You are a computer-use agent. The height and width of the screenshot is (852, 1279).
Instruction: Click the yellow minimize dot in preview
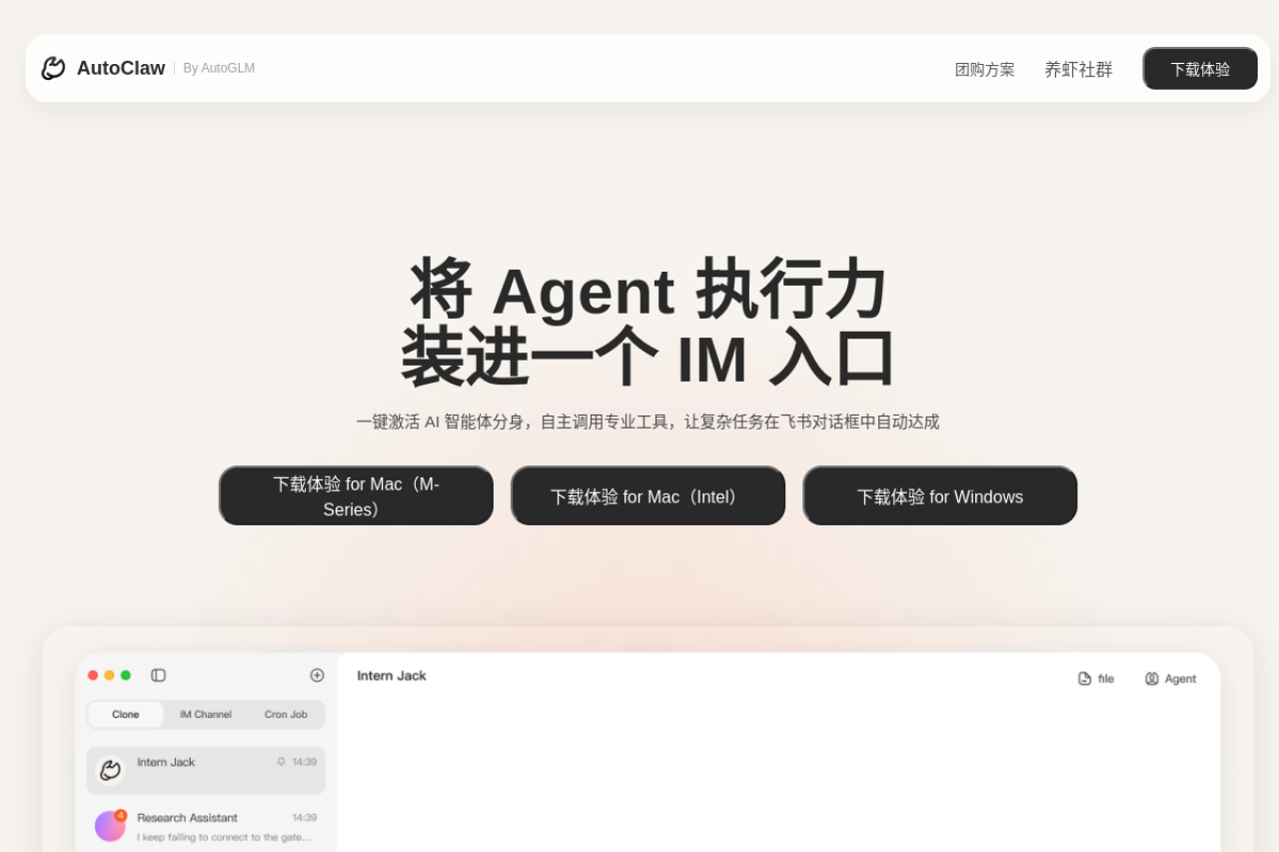(x=109, y=675)
